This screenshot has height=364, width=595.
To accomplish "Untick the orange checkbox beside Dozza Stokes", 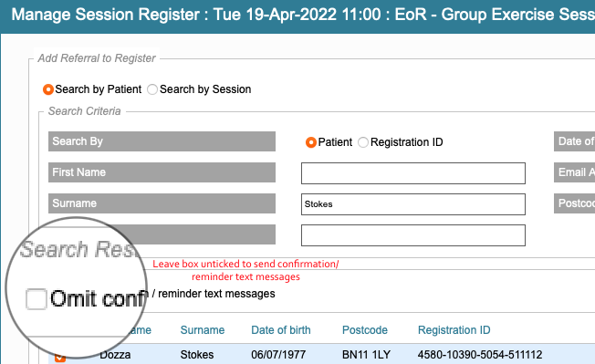I will 60,358.
